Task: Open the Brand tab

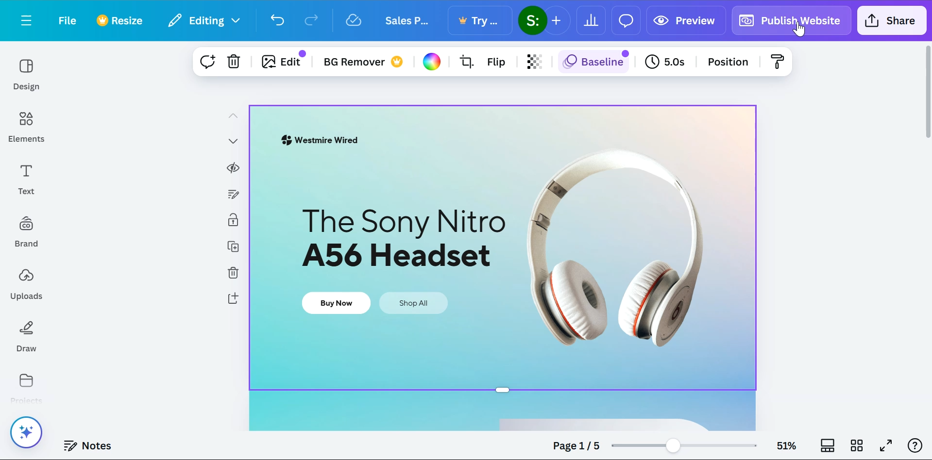Action: [26, 231]
